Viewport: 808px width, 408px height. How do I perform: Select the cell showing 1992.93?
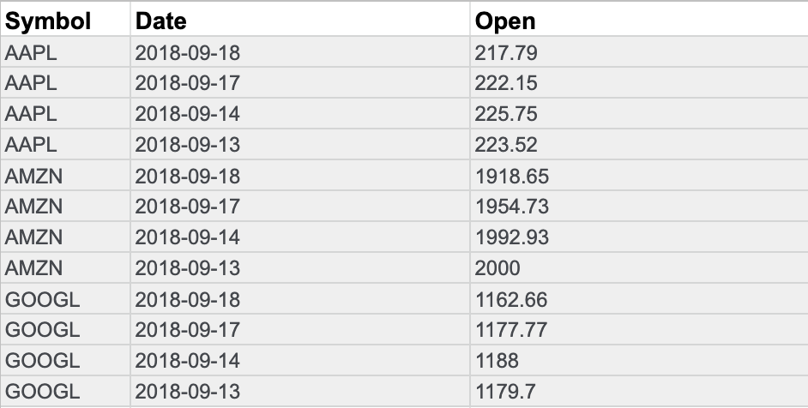tap(511, 237)
